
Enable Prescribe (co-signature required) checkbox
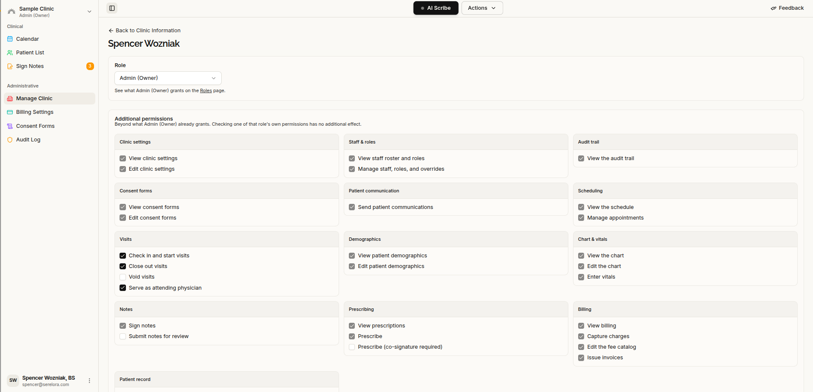point(352,347)
